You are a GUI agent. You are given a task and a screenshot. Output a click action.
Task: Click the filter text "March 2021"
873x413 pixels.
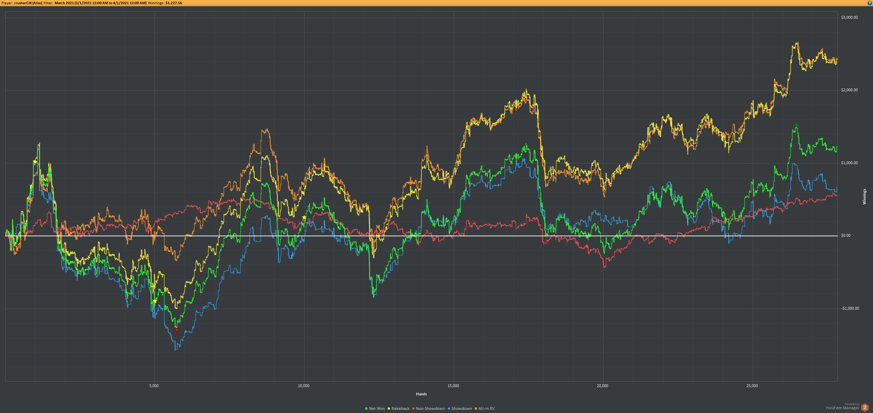tap(64, 3)
